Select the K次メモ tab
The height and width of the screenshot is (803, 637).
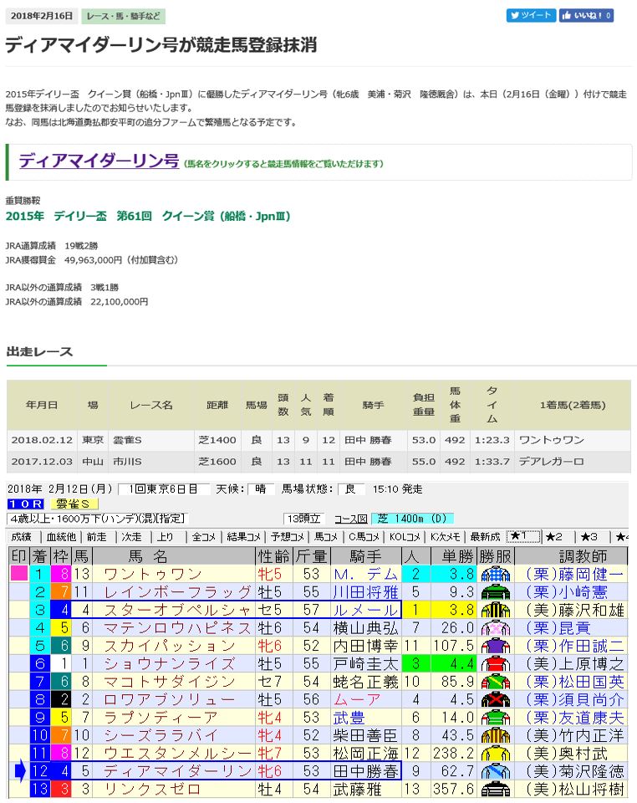click(x=445, y=536)
